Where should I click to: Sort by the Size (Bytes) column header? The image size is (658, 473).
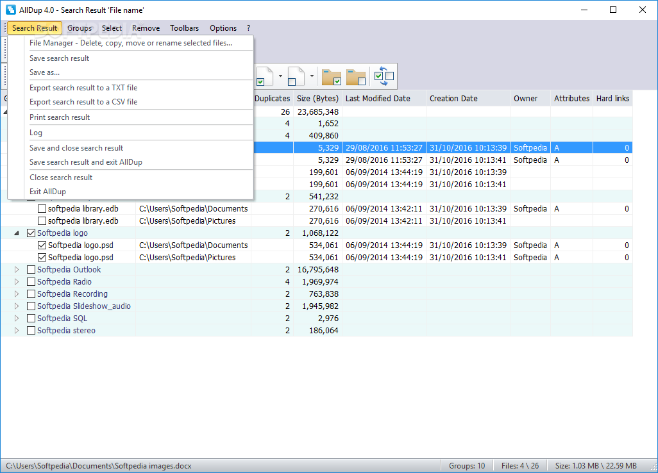[x=317, y=99]
